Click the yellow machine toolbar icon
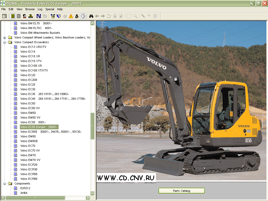Image resolution: width=268 pixels, height=201 pixels. pos(31,16)
